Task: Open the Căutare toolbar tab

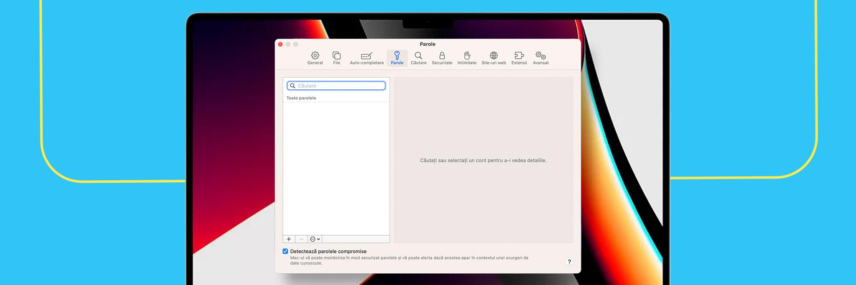Action: point(418,58)
